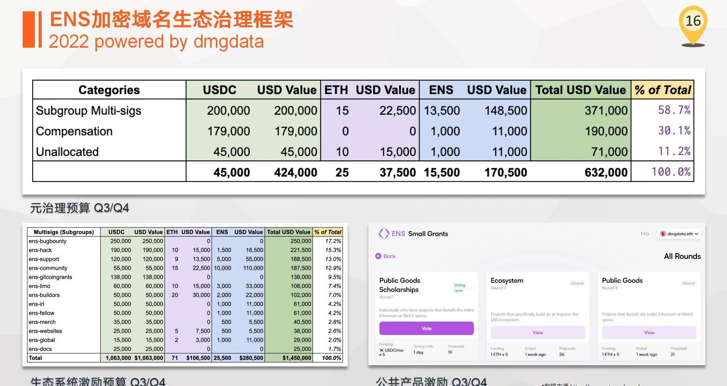Click the Proposals 26 value on Ecosystem card
727x386 pixels.
[x=562, y=355]
